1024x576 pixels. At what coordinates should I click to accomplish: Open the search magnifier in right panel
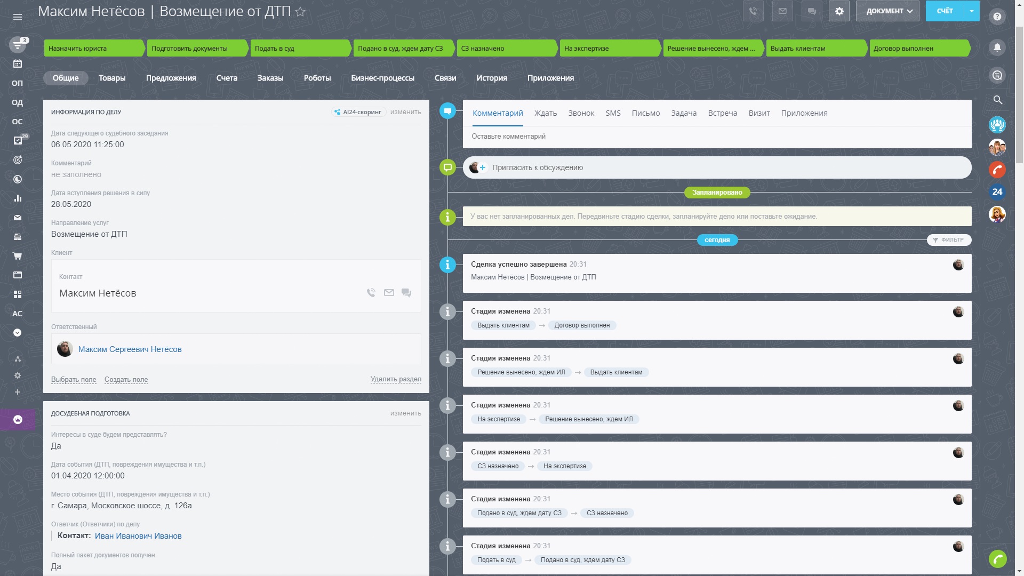[997, 100]
